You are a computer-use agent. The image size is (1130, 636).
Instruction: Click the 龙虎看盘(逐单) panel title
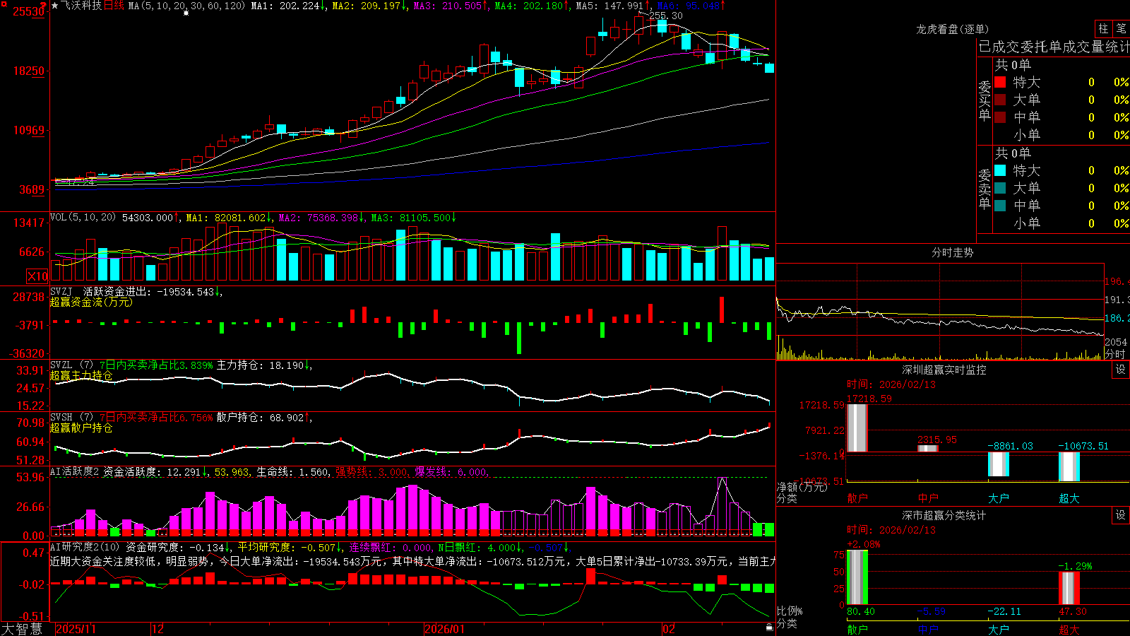click(x=953, y=29)
